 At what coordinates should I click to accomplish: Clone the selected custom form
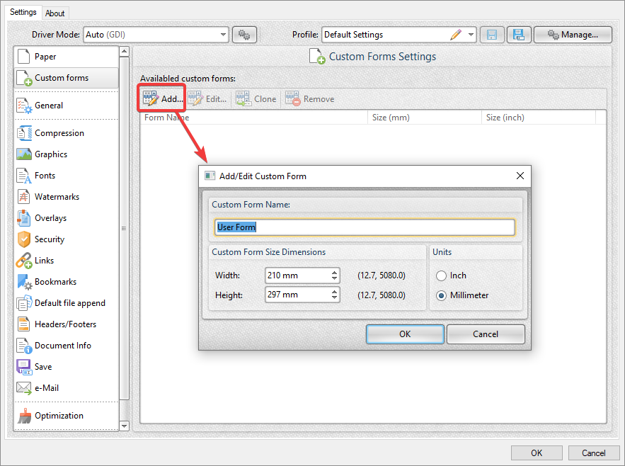pos(256,98)
